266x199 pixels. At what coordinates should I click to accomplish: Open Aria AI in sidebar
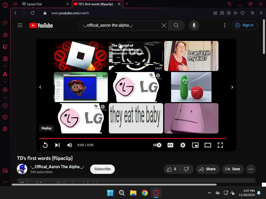coord(5,74)
